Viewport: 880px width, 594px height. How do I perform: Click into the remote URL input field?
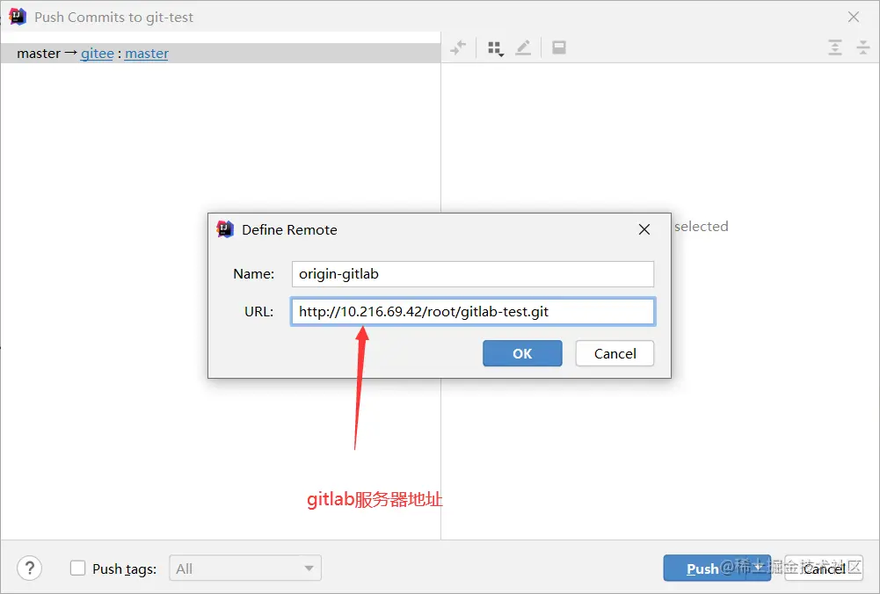(473, 311)
